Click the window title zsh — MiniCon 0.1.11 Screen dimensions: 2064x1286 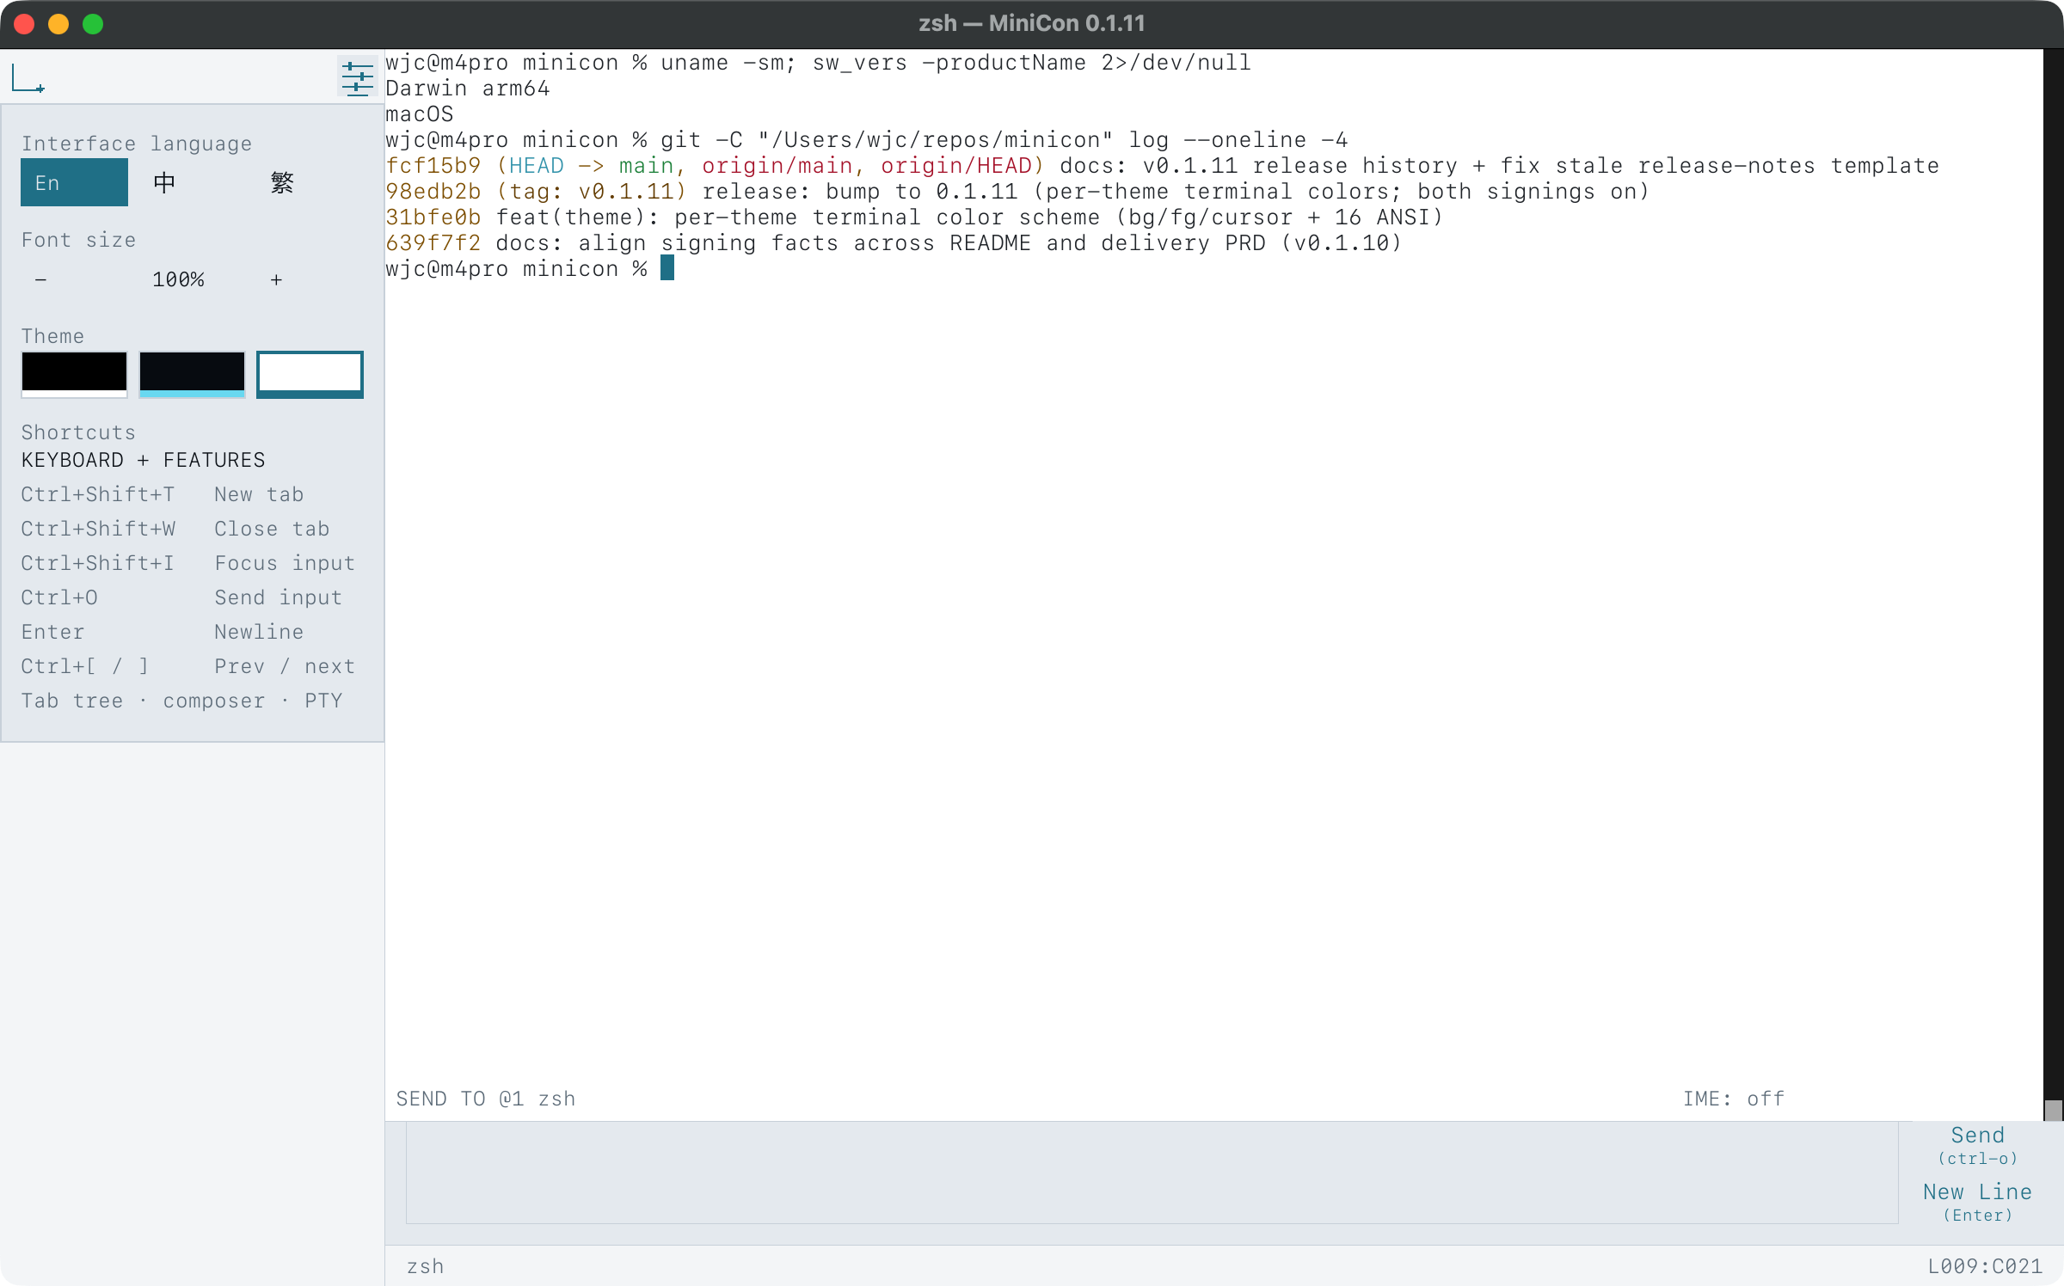click(1032, 23)
